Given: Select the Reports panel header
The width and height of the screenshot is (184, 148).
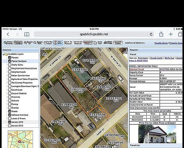Looking at the screenshot, I should coord(156,50).
